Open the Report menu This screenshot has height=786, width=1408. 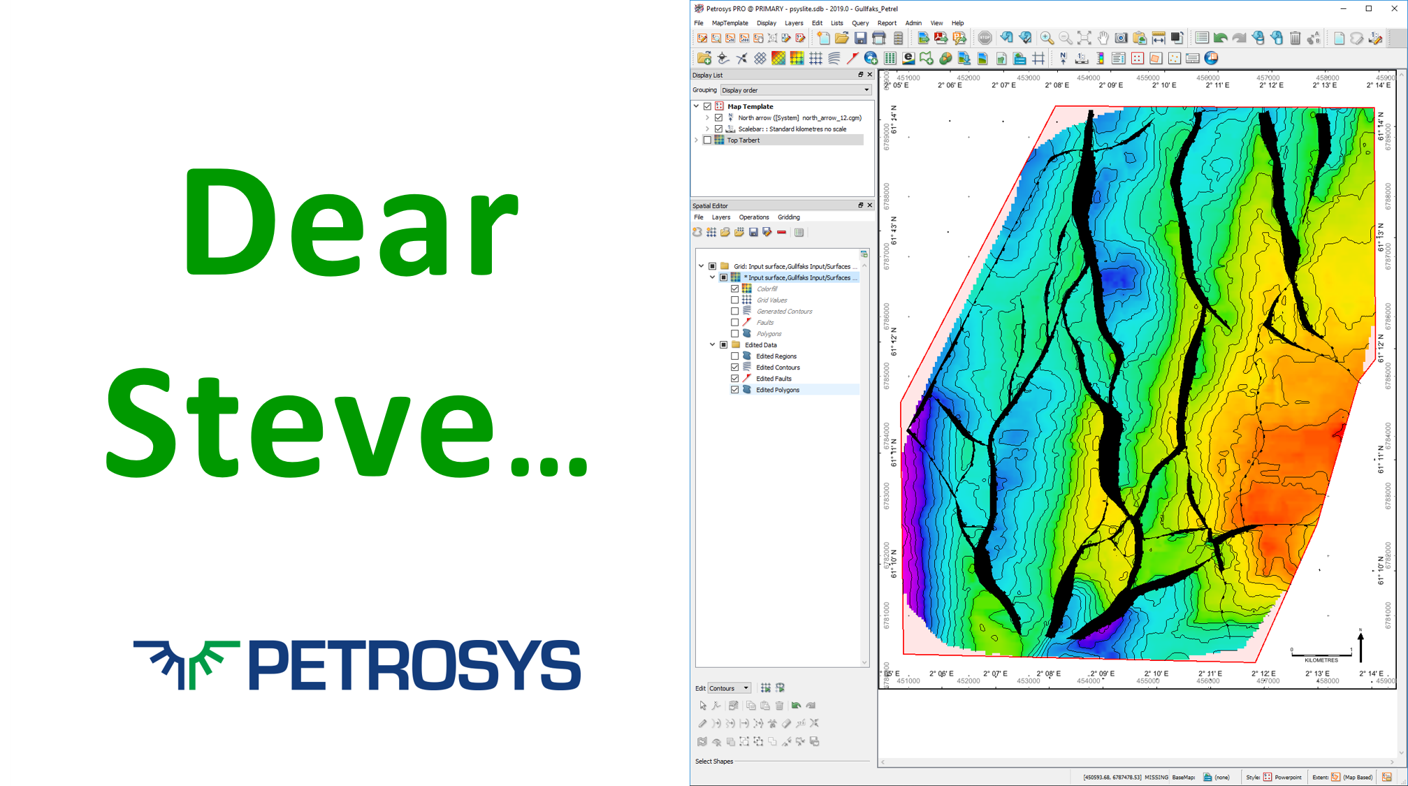click(887, 23)
